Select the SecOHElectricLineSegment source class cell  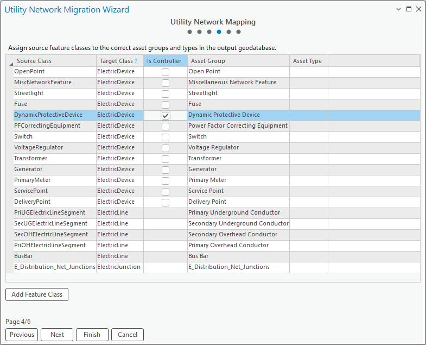[55, 235]
